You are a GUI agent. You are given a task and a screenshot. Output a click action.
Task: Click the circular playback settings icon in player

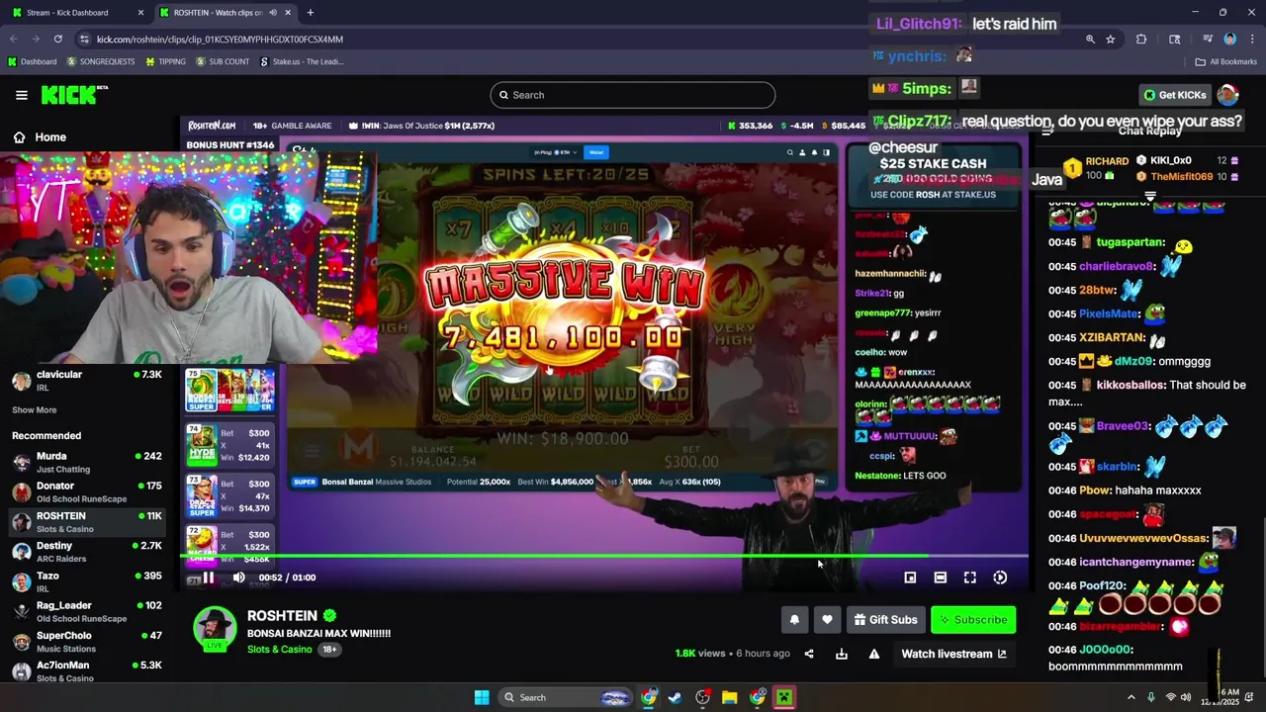[1000, 578]
